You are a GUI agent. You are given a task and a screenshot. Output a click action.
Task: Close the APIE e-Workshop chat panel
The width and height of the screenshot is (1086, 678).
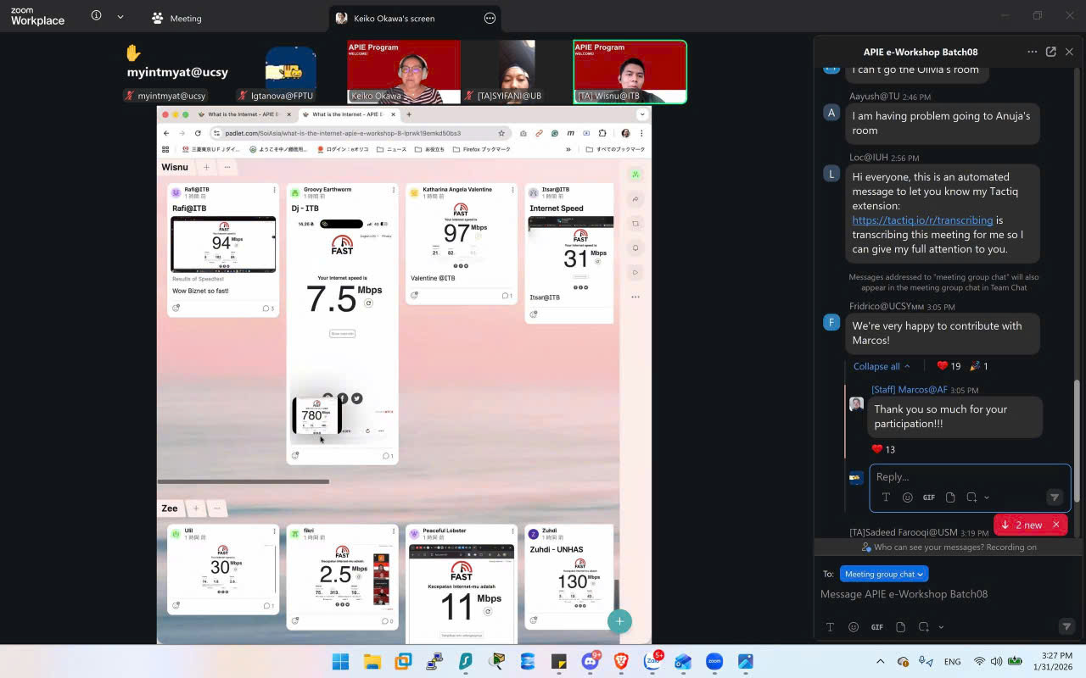[x=1069, y=52]
